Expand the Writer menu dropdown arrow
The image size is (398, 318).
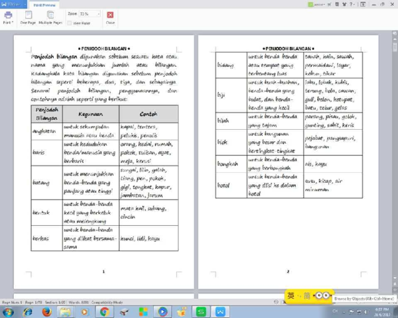(25, 5)
